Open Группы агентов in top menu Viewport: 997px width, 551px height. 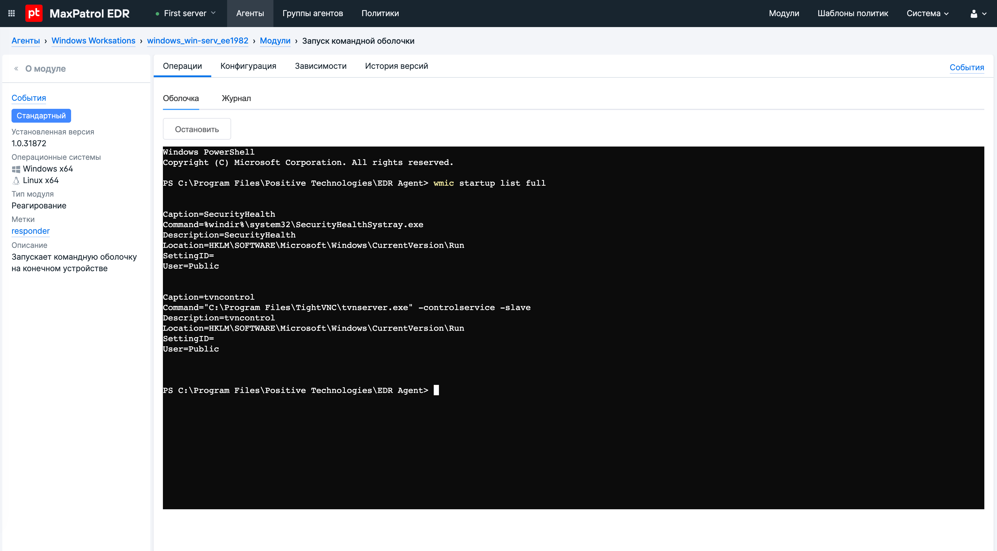(312, 14)
